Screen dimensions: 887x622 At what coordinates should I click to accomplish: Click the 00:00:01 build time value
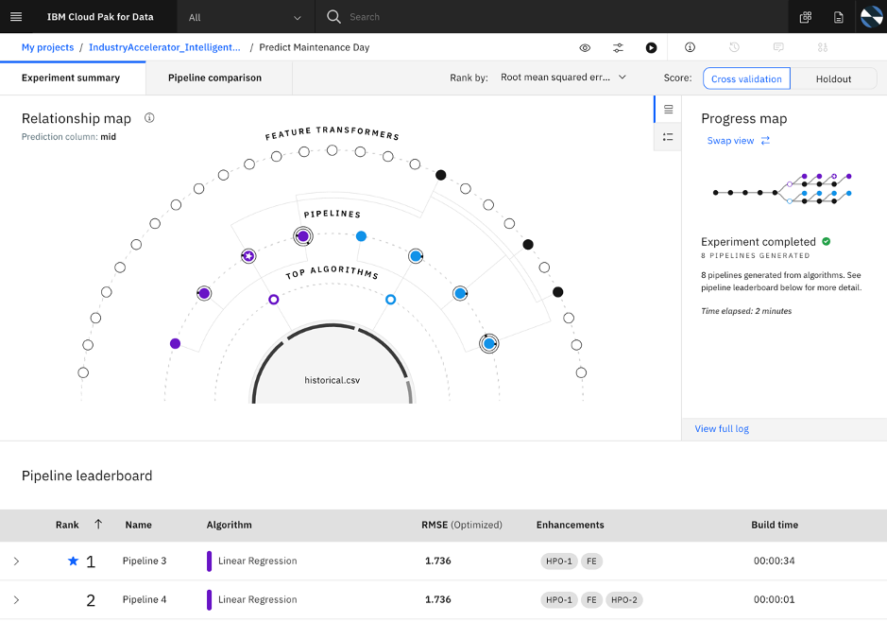(x=774, y=599)
